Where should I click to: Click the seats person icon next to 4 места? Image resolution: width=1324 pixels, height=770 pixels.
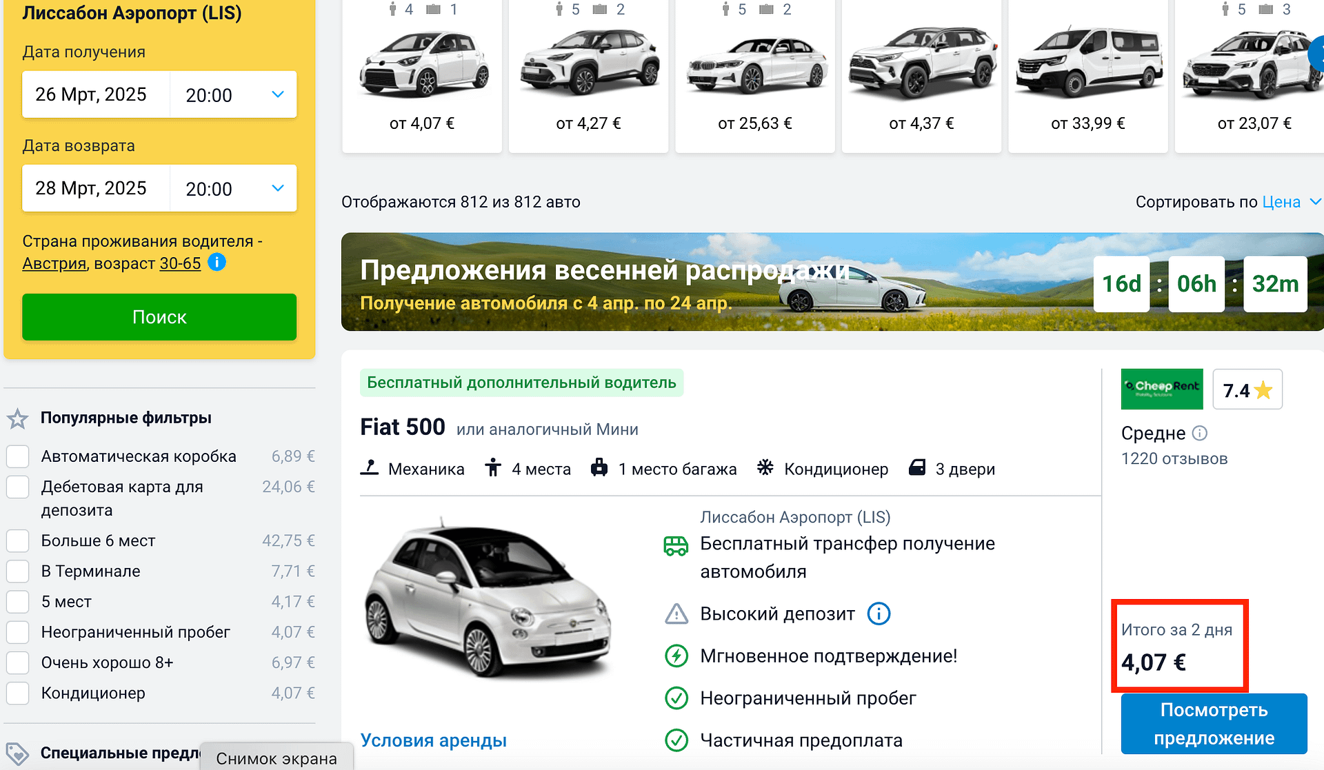(493, 467)
